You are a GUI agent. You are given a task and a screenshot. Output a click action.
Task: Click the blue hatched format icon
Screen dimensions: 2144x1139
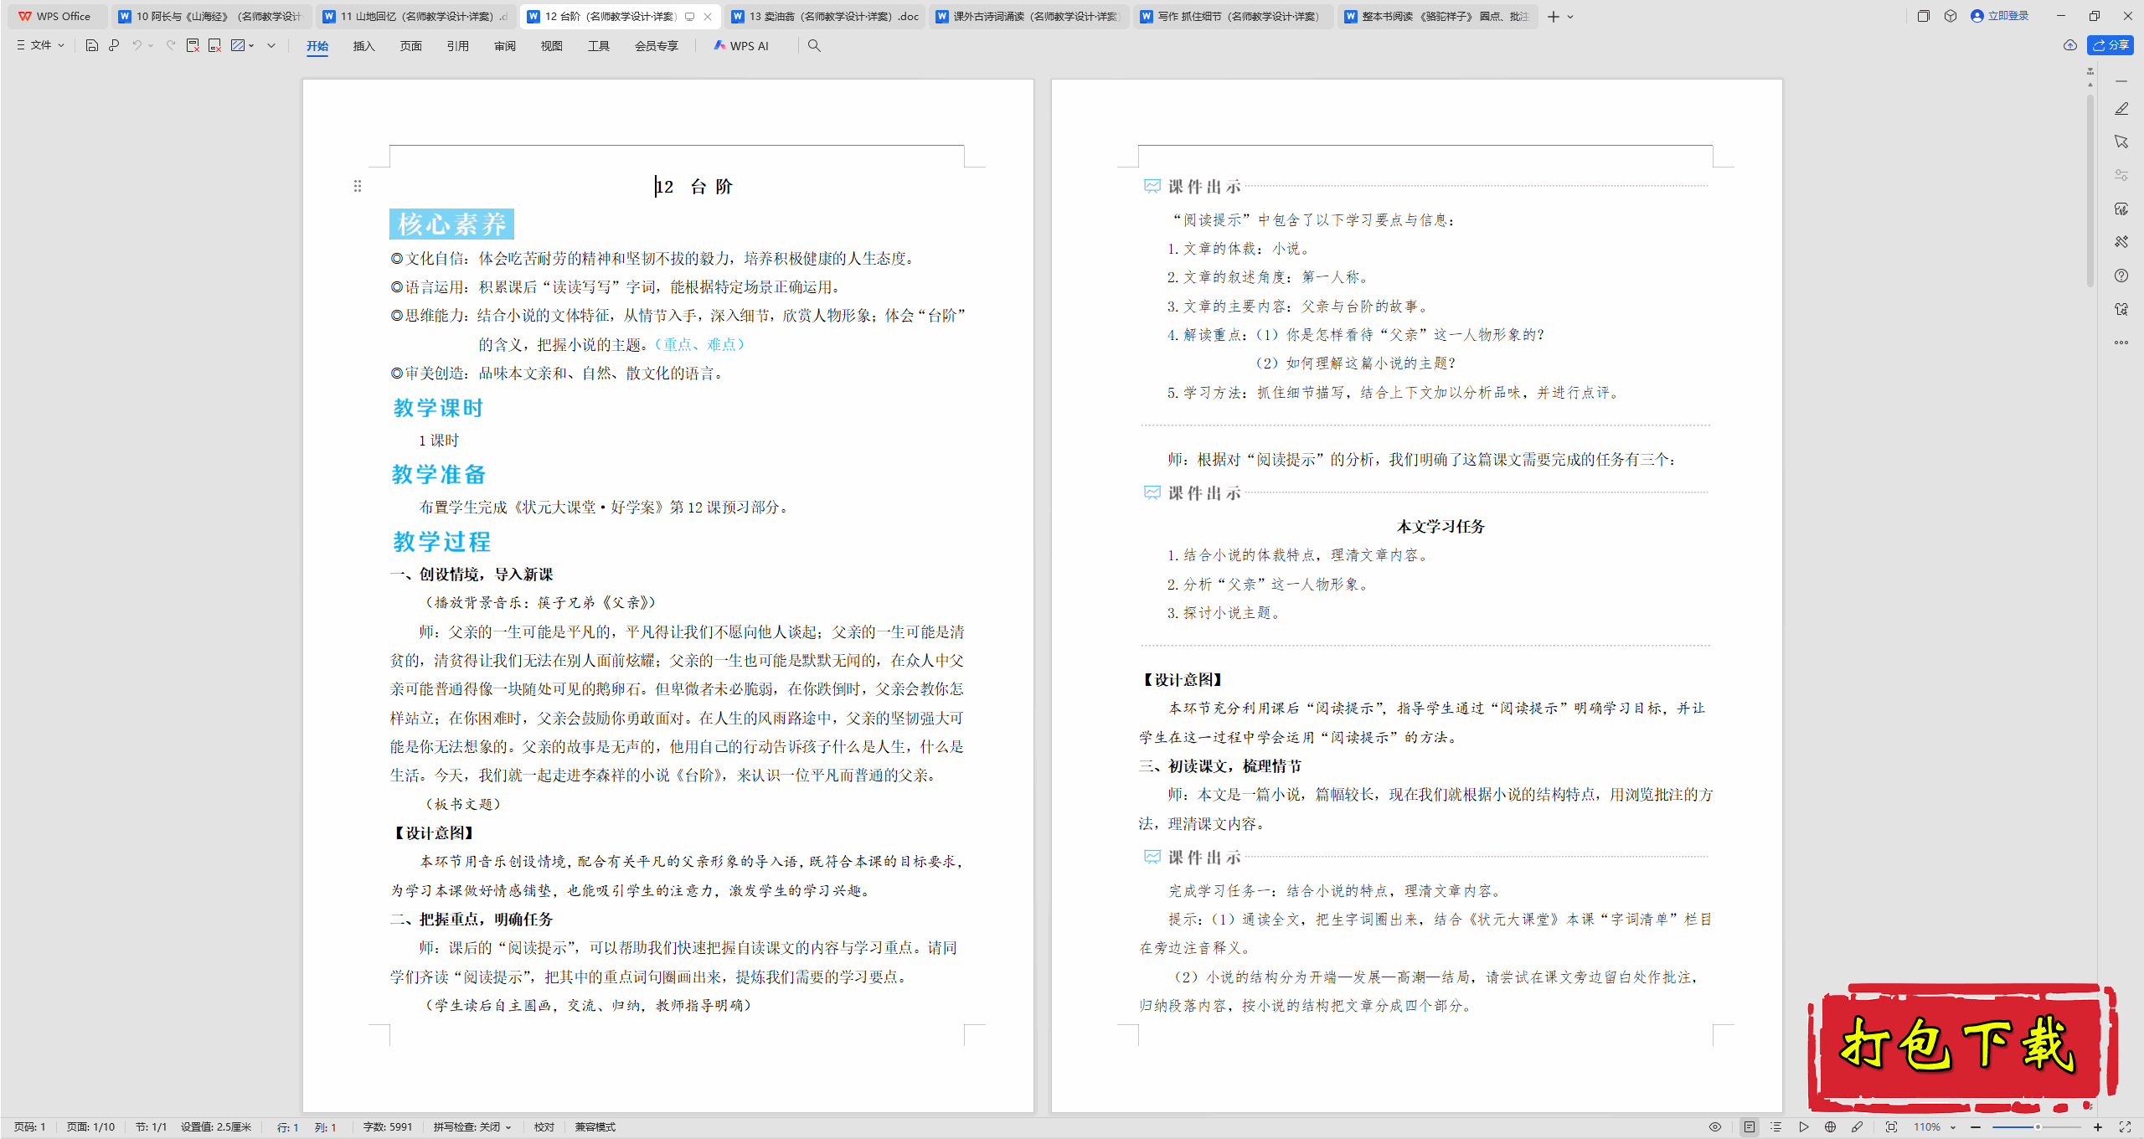coord(238,45)
